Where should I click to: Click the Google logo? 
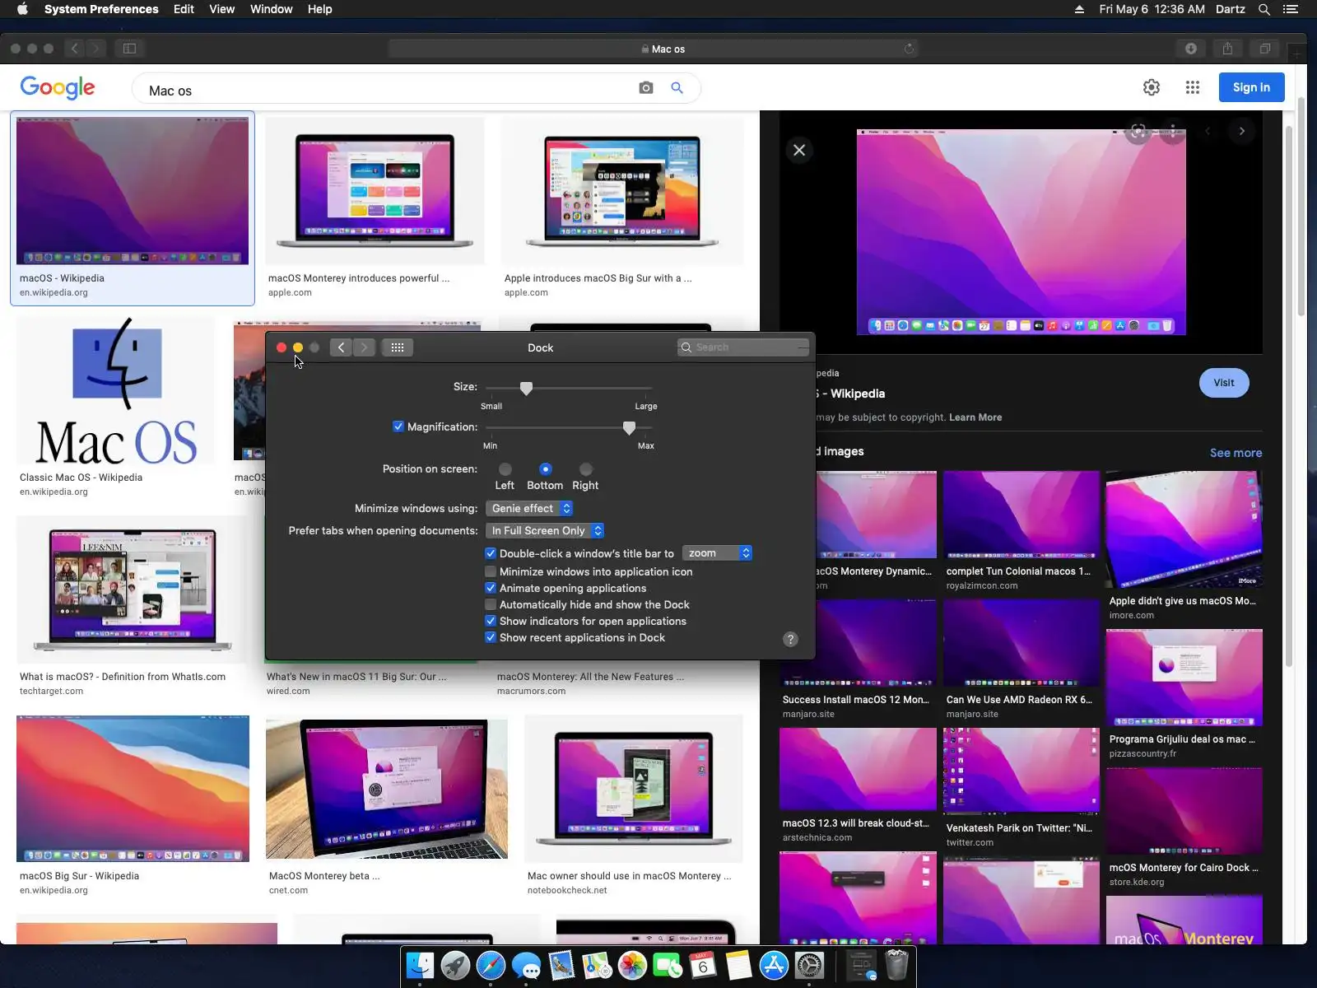pyautogui.click(x=58, y=87)
